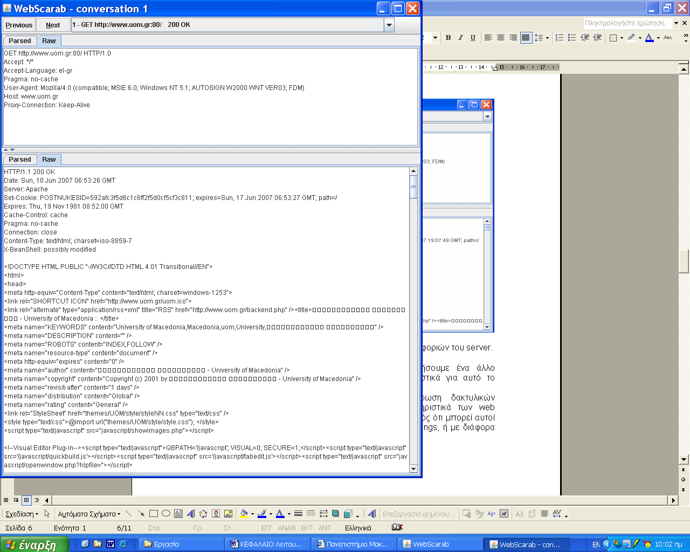Apply font color in formatting toolbar
The image size is (690, 552).
[649, 38]
